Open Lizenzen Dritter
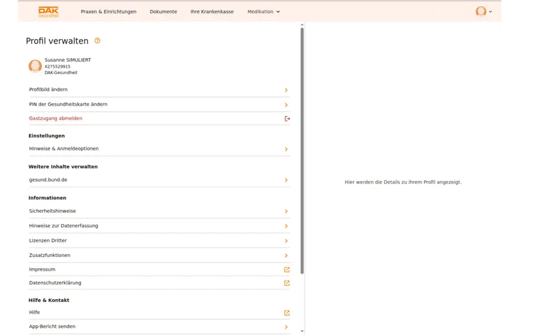This screenshot has height=336, width=538. 159,240
